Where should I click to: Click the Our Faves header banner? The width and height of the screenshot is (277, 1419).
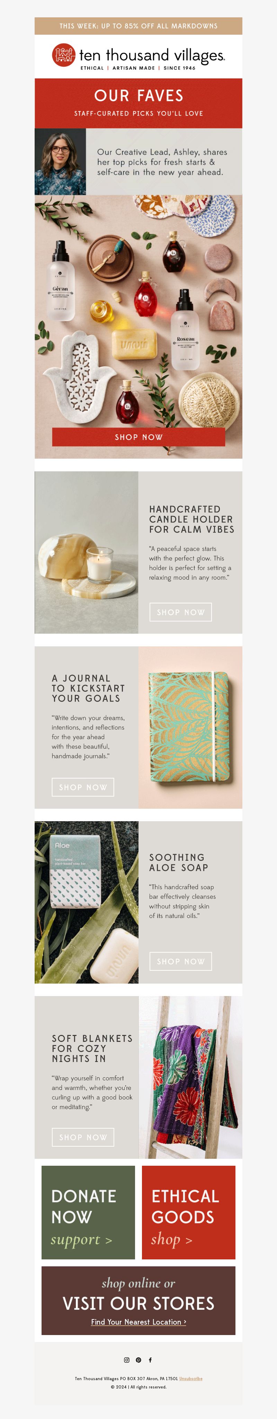pyautogui.click(x=138, y=103)
